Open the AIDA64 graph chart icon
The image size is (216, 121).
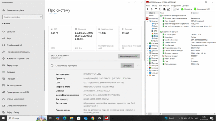click(168, 9)
